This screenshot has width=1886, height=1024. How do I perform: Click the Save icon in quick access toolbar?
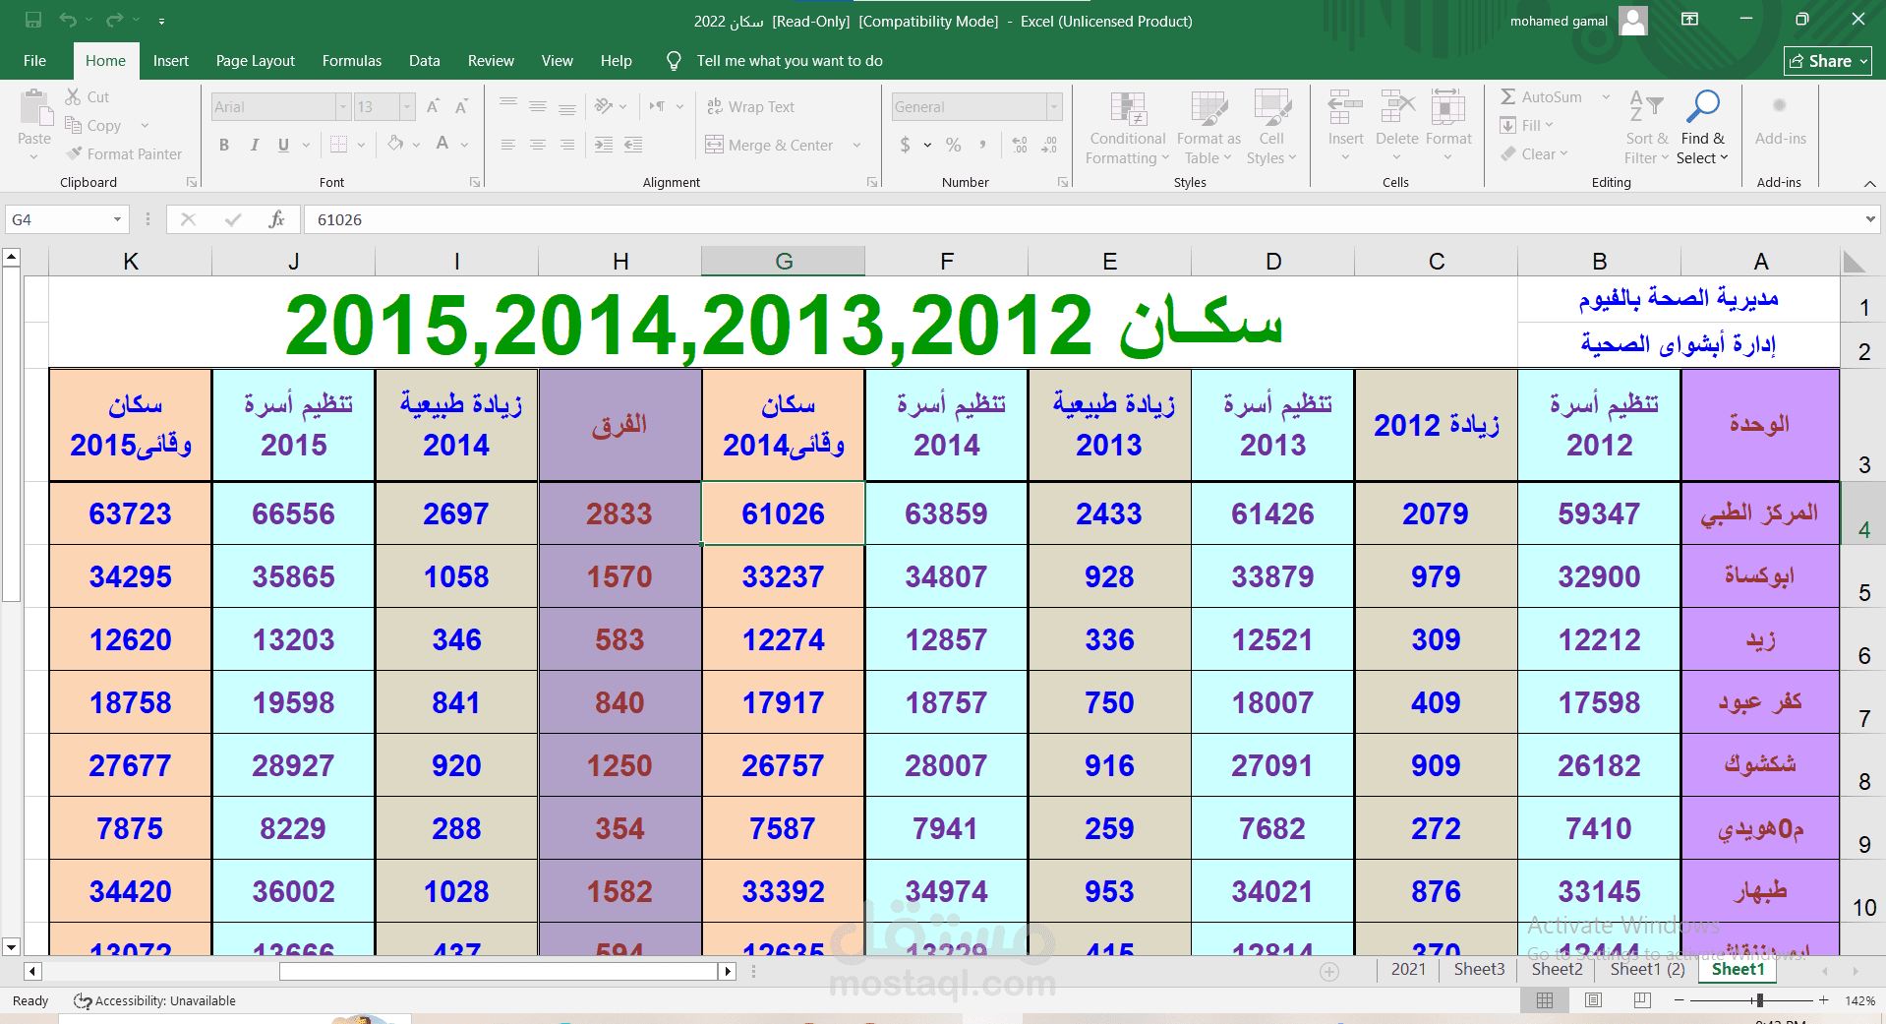click(33, 20)
